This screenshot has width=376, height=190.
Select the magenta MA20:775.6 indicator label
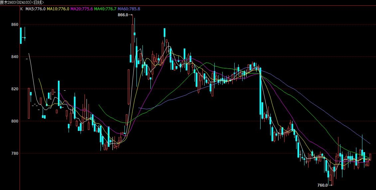coord(82,9)
